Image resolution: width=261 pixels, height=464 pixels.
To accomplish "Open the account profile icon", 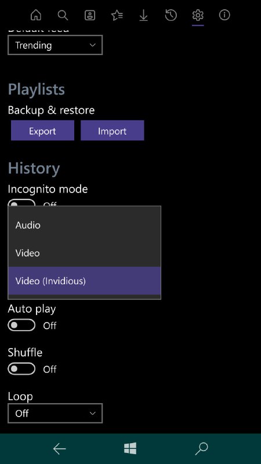I will [90, 15].
